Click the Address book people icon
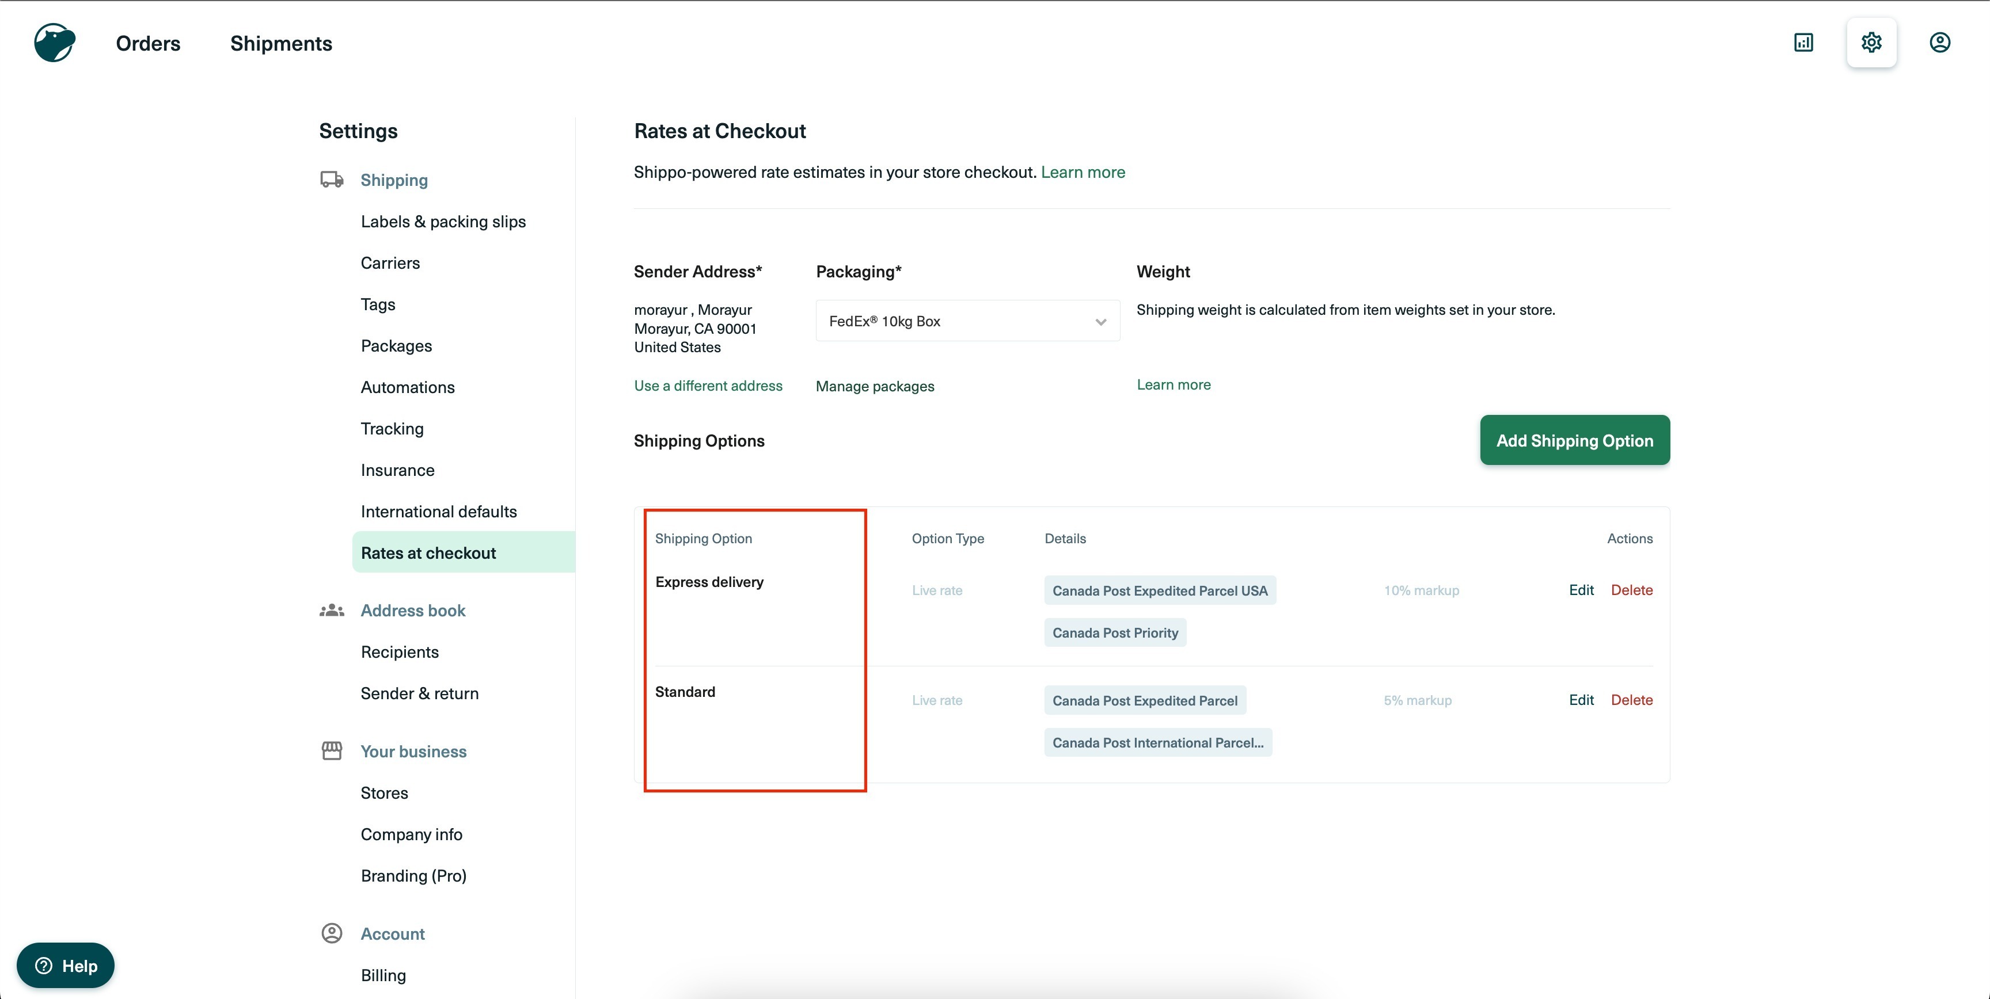 pos(332,611)
